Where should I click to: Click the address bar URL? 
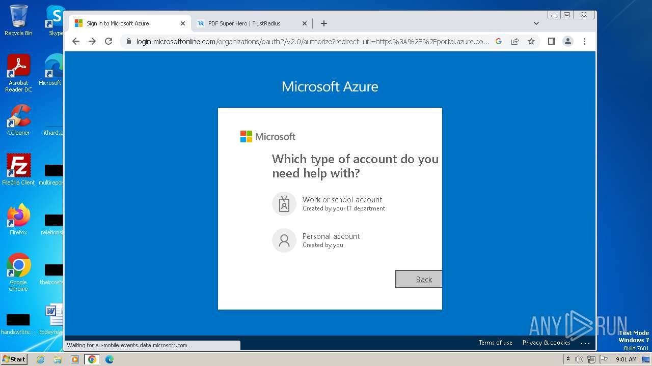tap(312, 41)
